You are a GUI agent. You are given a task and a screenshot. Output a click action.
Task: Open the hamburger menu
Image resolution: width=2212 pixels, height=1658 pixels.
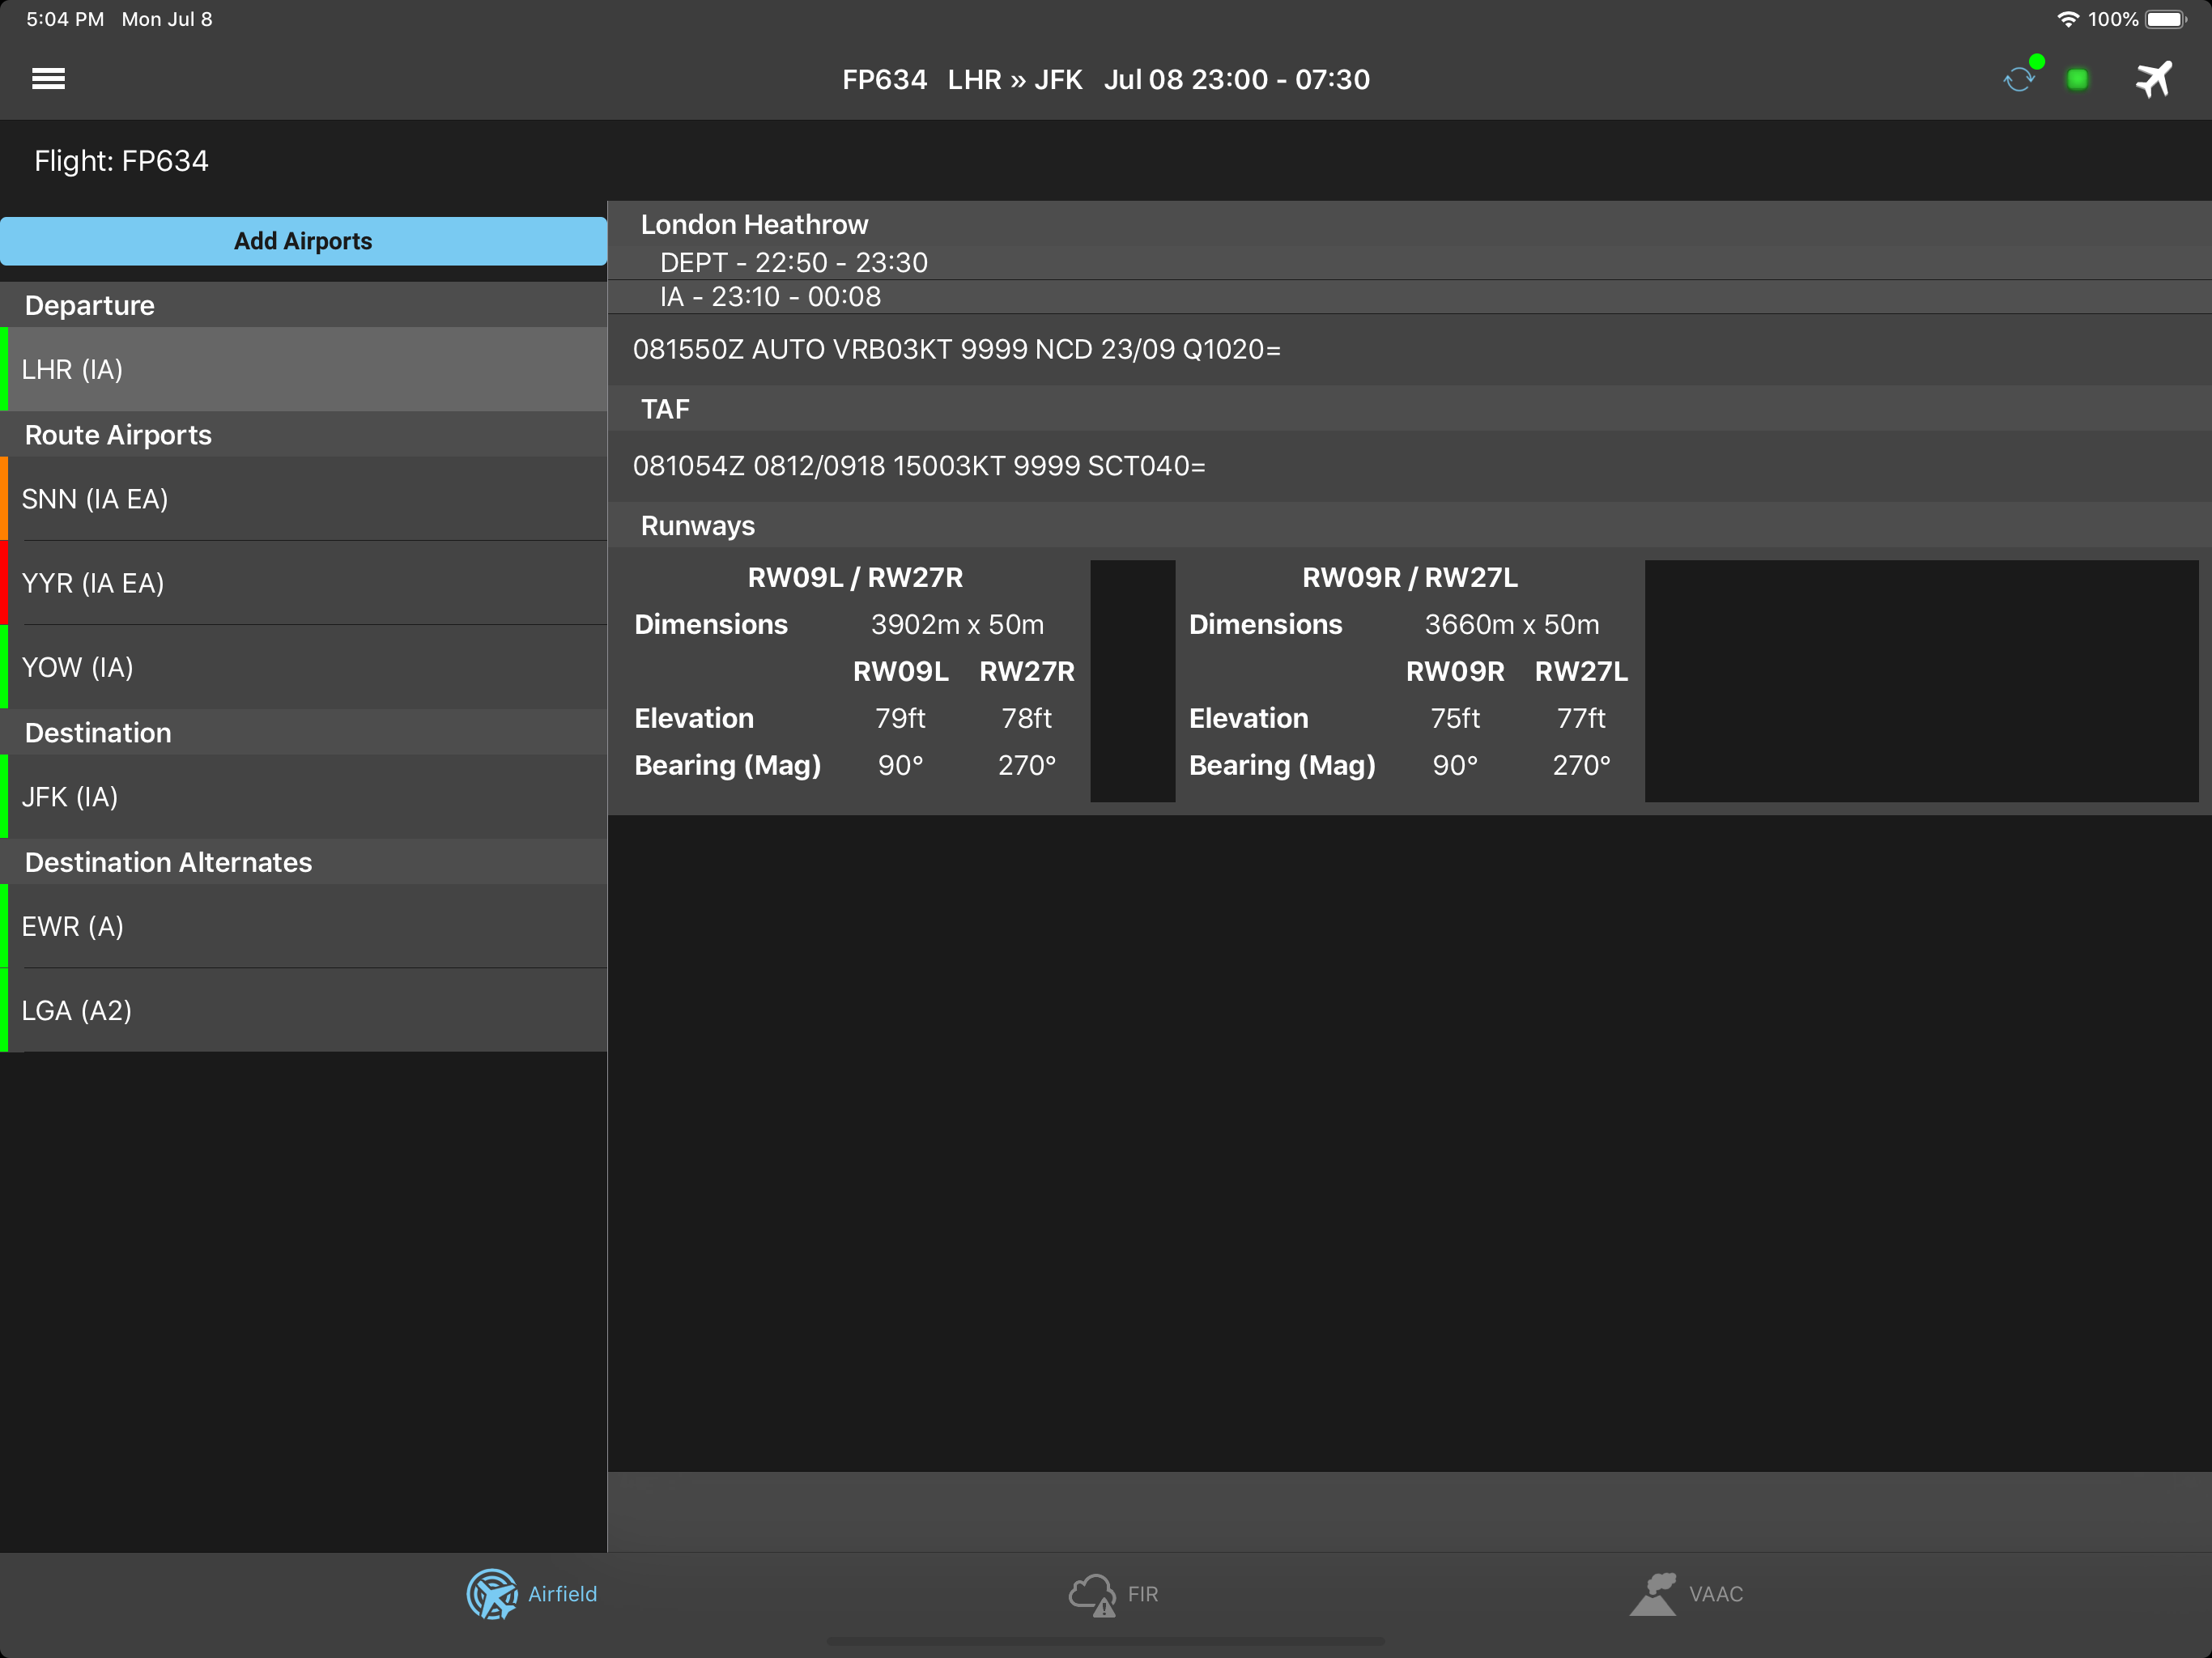click(x=48, y=79)
